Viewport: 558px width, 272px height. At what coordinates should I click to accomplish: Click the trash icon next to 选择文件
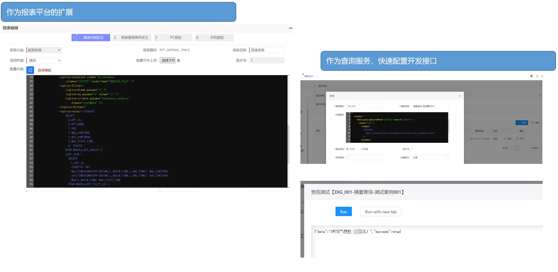179,61
